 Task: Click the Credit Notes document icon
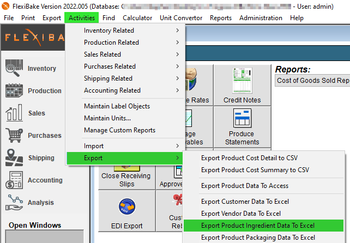[242, 81]
